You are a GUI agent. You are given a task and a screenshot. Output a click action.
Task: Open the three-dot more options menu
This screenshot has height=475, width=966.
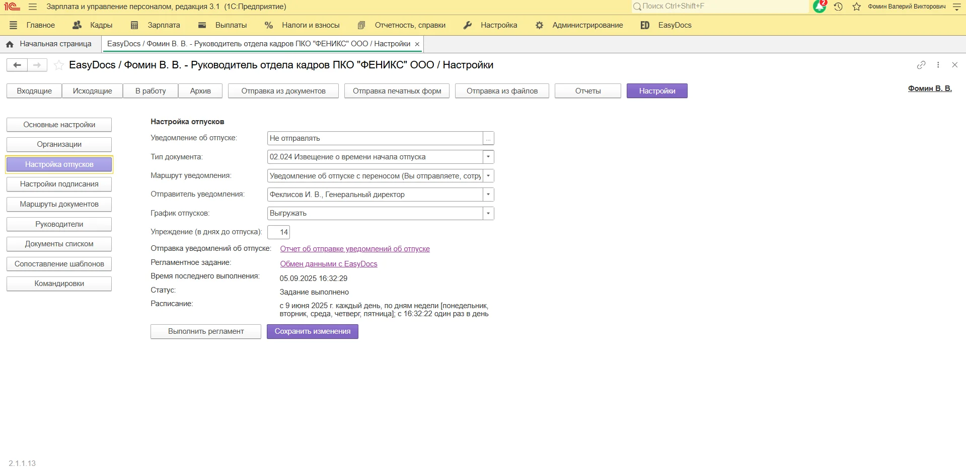938,65
